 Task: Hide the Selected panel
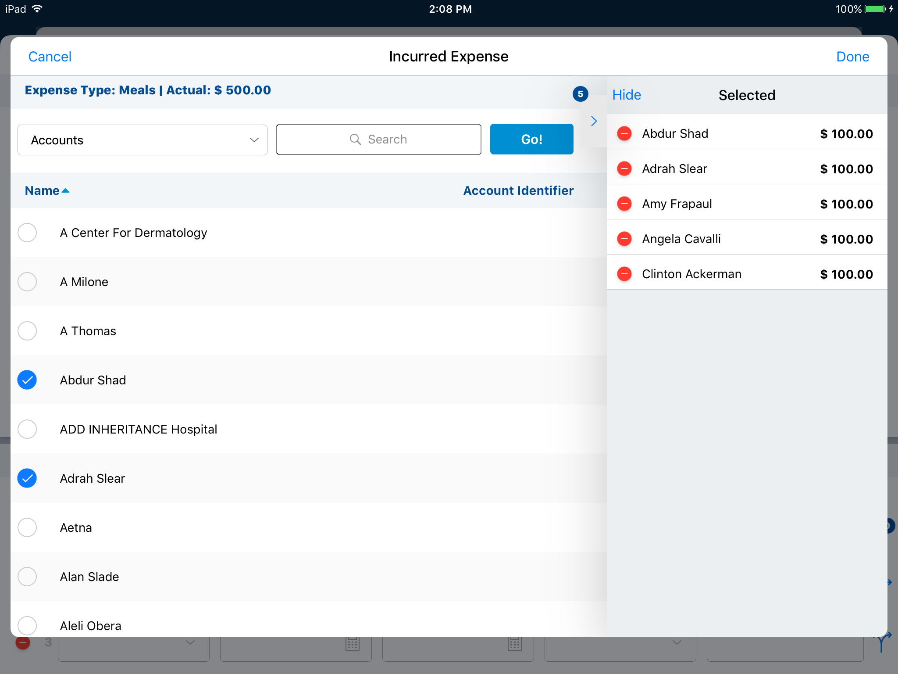627,95
